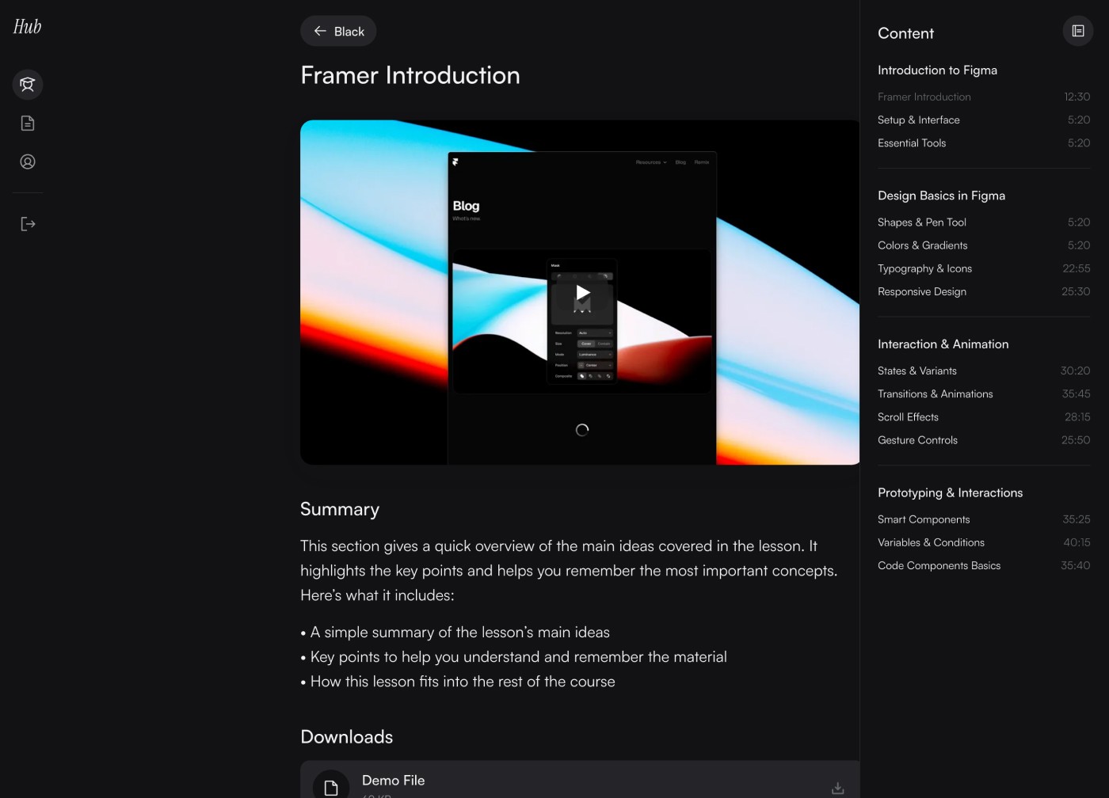Click the Demo File download card title
The image size is (1109, 798).
tap(393, 781)
